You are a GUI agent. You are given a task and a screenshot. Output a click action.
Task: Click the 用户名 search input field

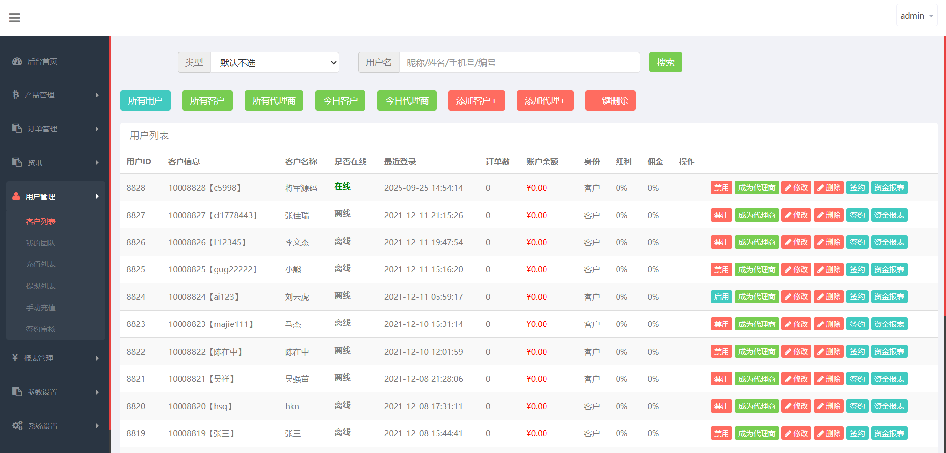[519, 63]
